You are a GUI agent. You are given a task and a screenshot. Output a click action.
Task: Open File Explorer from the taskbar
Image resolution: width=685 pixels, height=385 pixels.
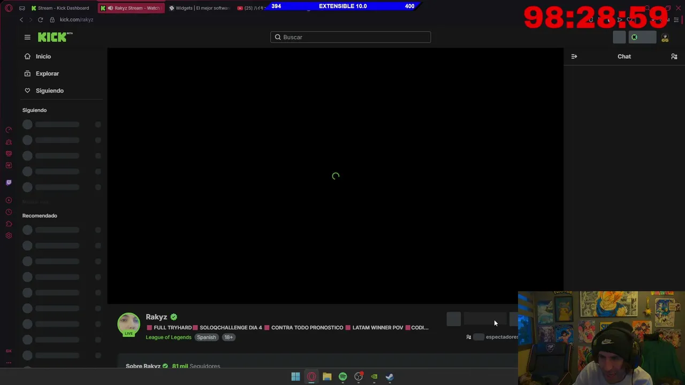tap(327, 376)
